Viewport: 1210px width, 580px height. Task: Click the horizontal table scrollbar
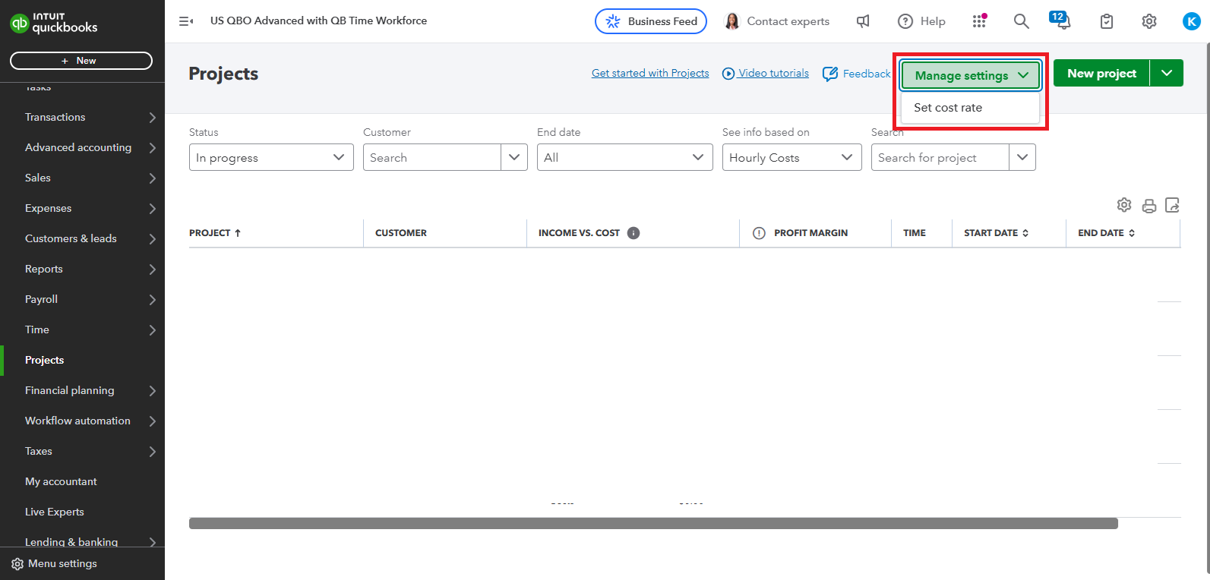[653, 523]
